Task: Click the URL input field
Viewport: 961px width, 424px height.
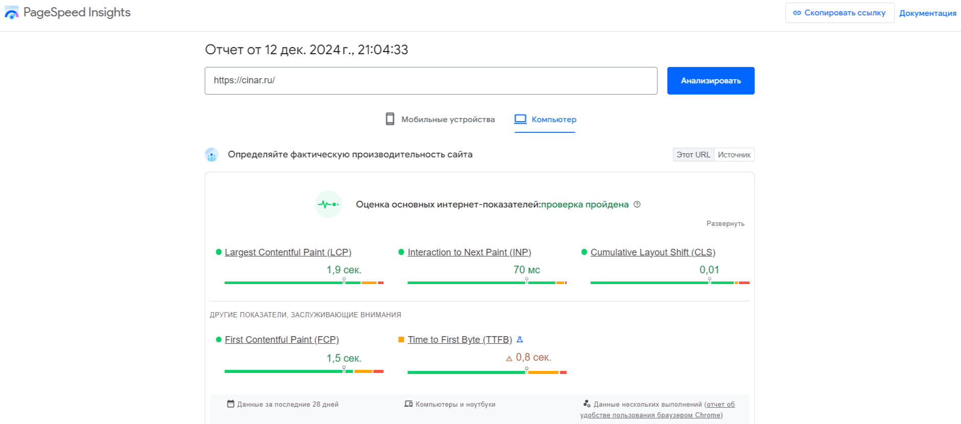Action: pyautogui.click(x=431, y=81)
